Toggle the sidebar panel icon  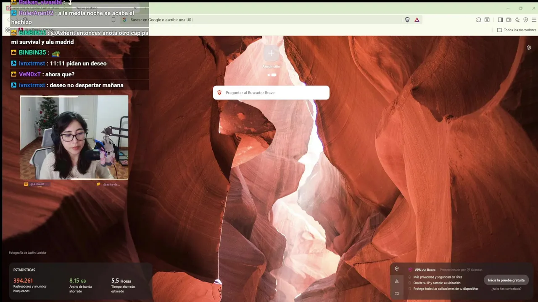click(500, 20)
